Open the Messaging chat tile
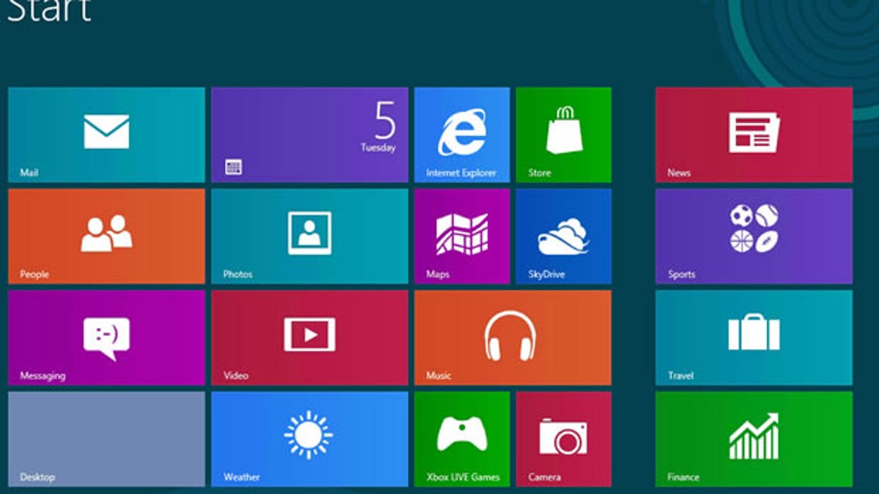Screen dimensions: 879x494 point(106,337)
